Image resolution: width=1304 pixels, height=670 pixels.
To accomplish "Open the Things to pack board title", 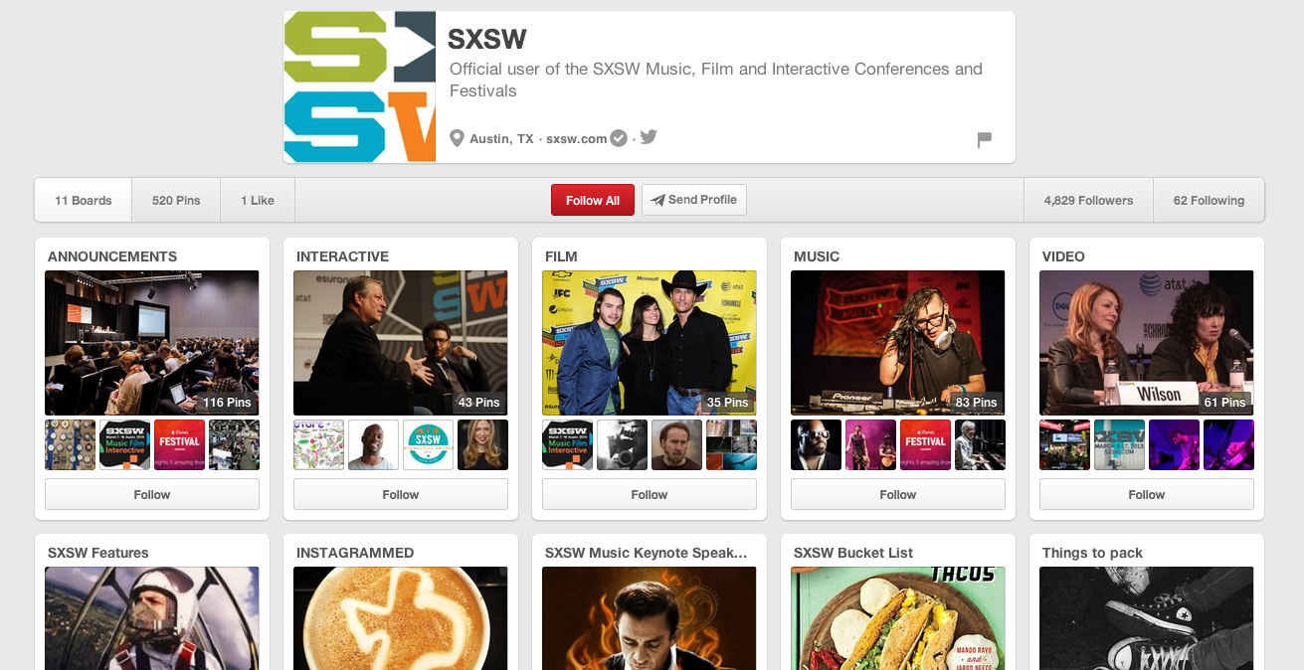I will [x=1092, y=553].
